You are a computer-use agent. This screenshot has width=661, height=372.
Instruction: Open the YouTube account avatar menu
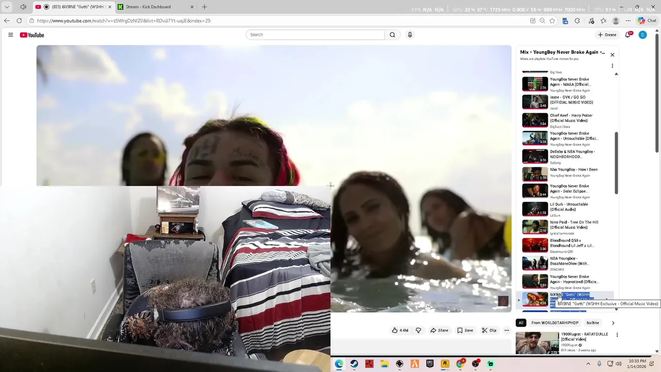click(642, 35)
